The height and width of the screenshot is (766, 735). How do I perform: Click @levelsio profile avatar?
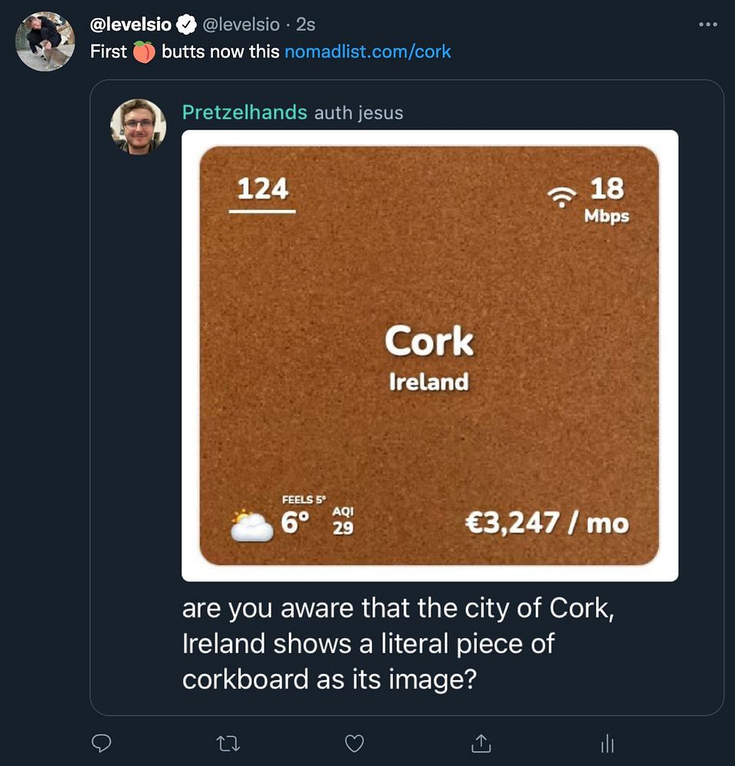[45, 41]
